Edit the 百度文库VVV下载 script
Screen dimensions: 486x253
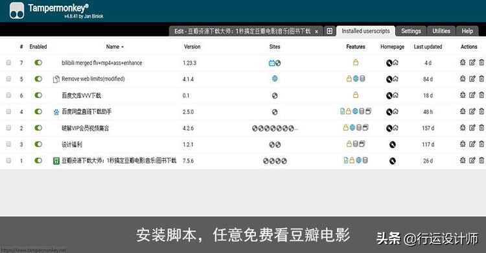point(472,95)
